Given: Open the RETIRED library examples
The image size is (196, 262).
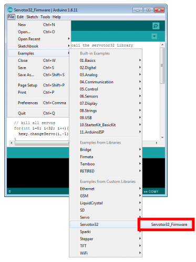Looking at the screenshot, I should click(106, 171).
